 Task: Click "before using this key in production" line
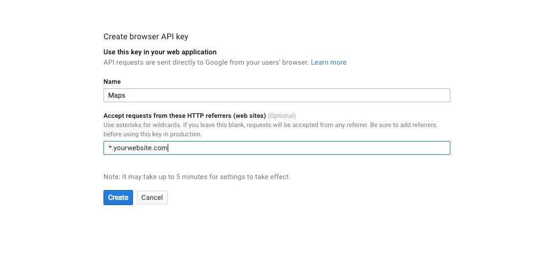point(153,134)
